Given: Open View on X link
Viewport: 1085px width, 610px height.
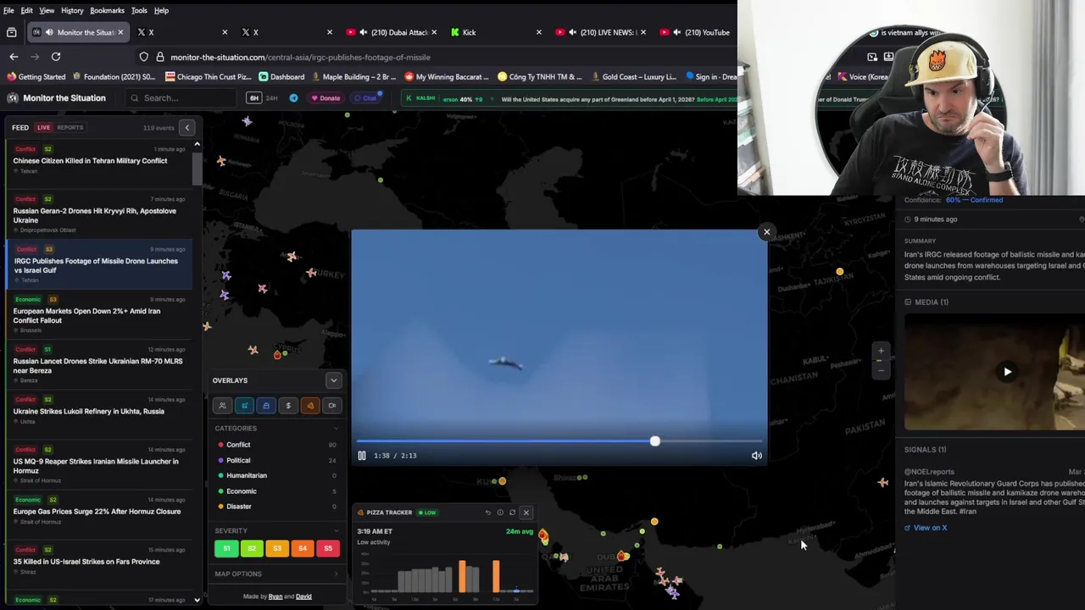Looking at the screenshot, I should (926, 528).
